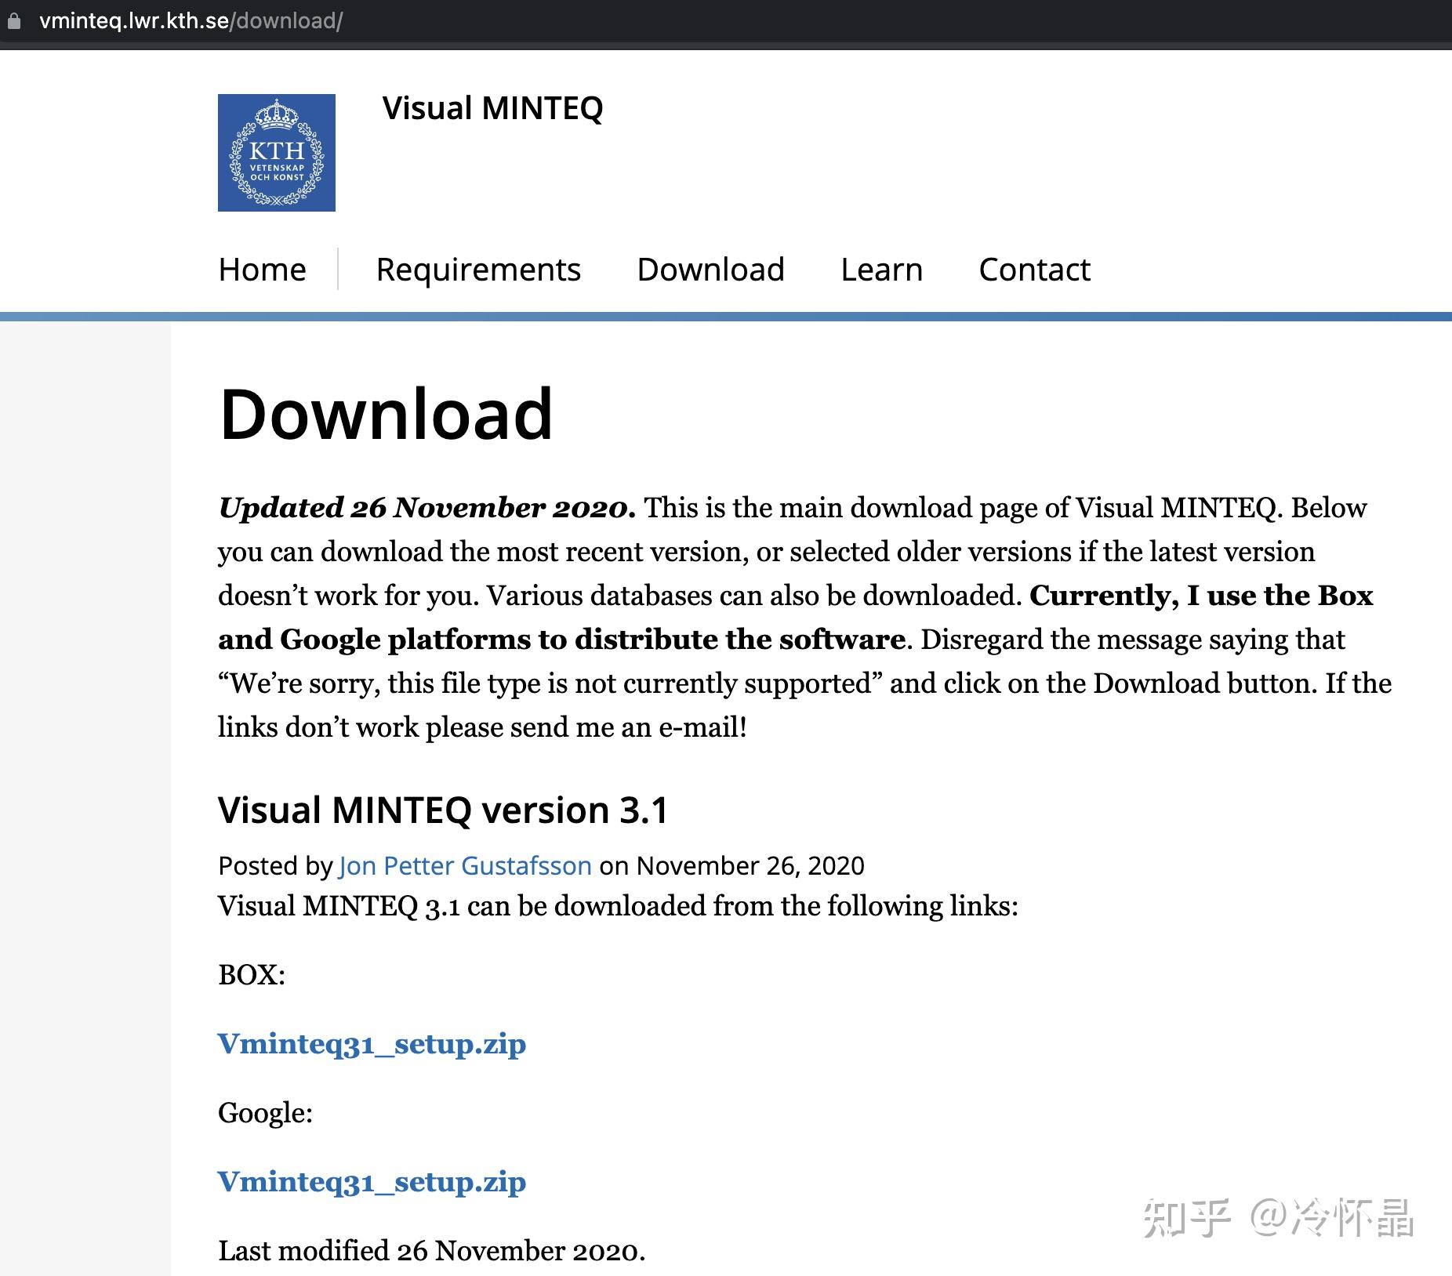Click the Visual MINTEQ site title
This screenshot has width=1452, height=1276.
point(492,109)
